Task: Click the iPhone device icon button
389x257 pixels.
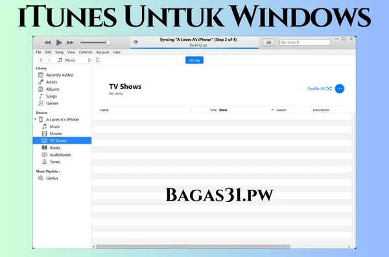Action: 98,60
